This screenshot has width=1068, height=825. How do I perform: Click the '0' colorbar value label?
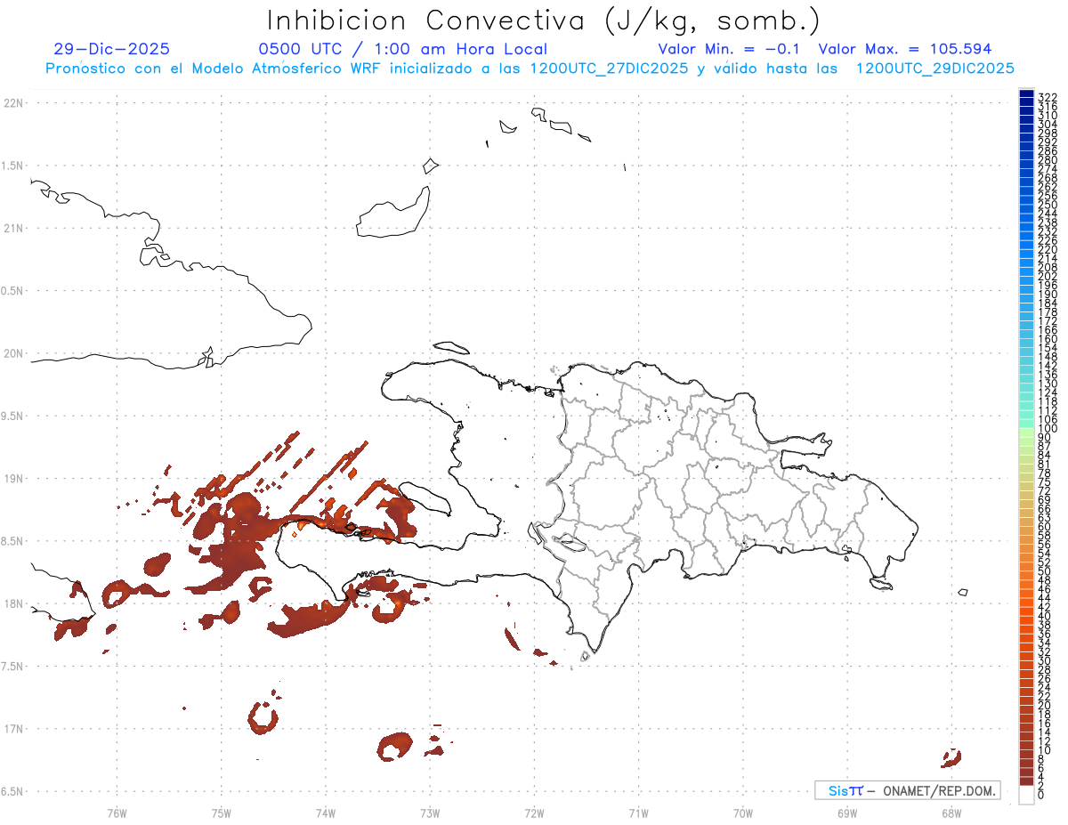point(1041,794)
